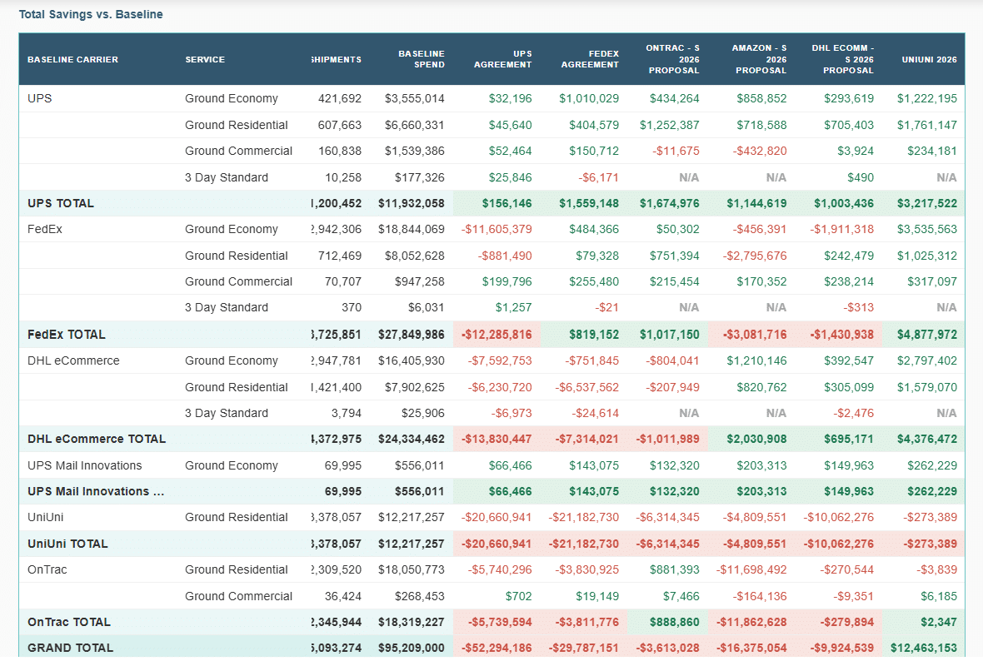983x666 pixels.
Task: Click the $490 DHL Ecomm value
Action: point(860,178)
